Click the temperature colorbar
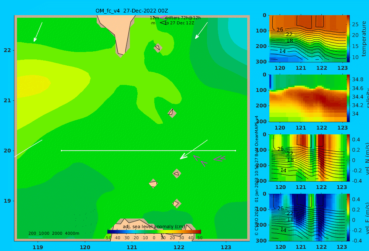Image resolution: width=369 pixels, height=251 pixels. [x=348, y=39]
